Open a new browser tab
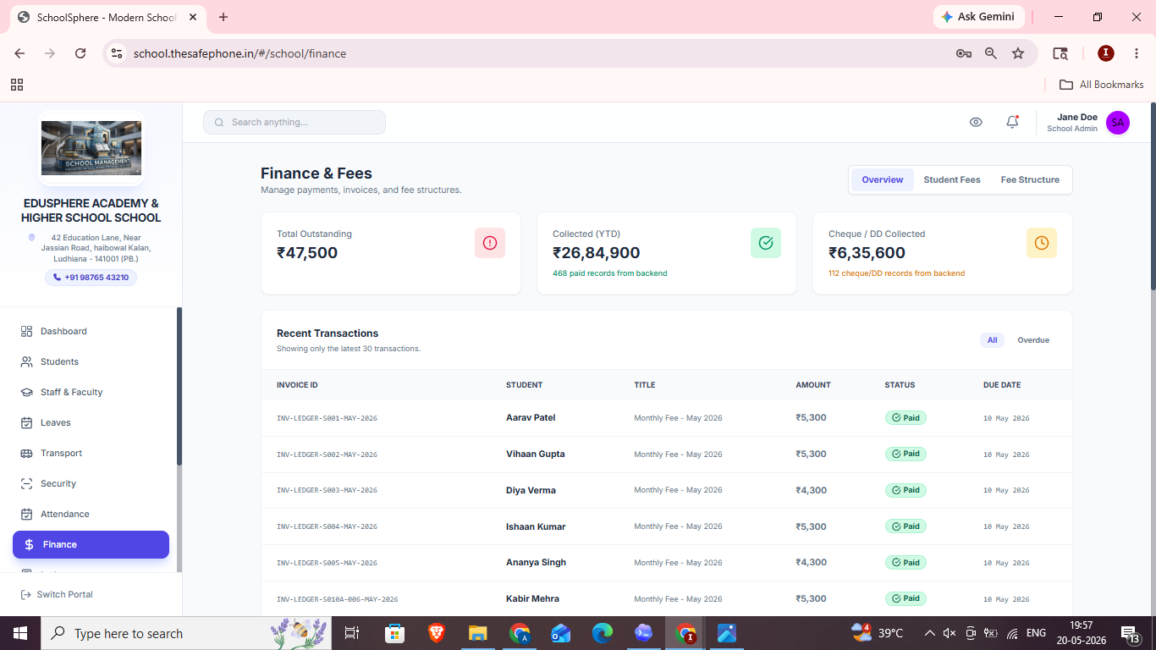Screen dimensions: 1156x650 pyautogui.click(x=223, y=17)
